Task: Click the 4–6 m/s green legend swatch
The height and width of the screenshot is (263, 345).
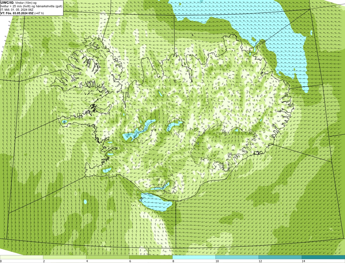Action: click(108, 257)
